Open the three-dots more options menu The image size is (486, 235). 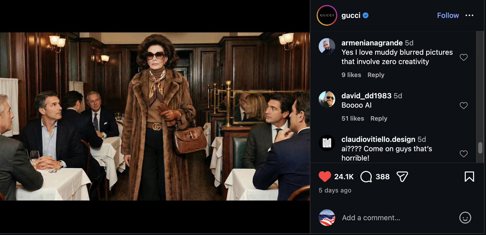(x=469, y=15)
